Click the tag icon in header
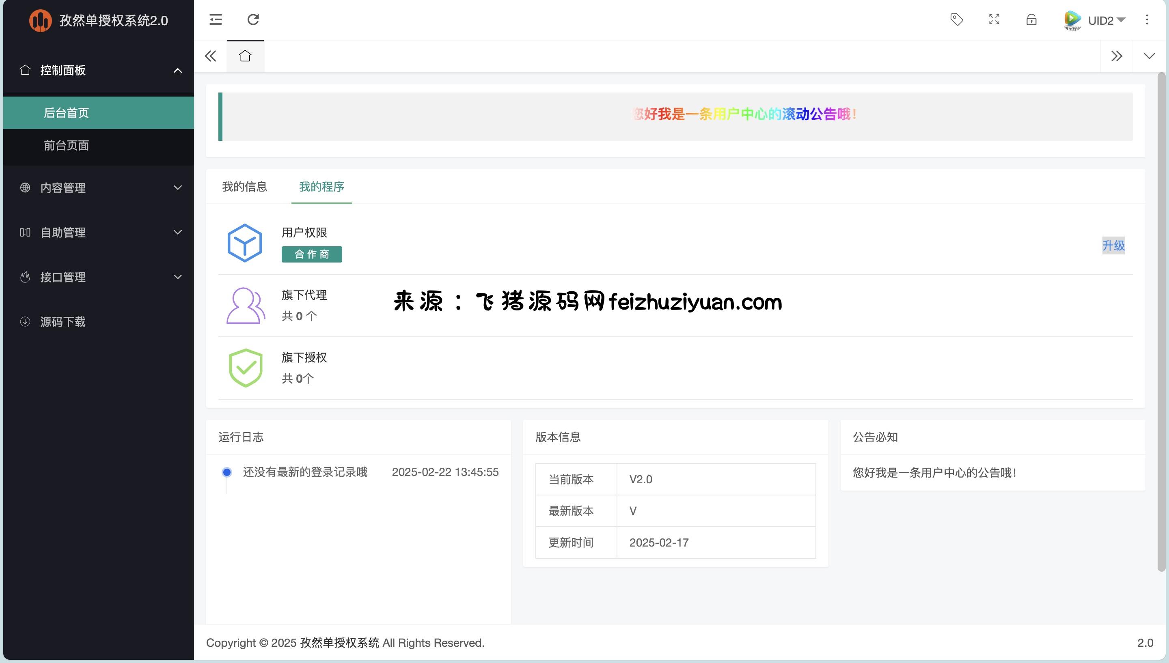The width and height of the screenshot is (1169, 663). click(x=957, y=19)
